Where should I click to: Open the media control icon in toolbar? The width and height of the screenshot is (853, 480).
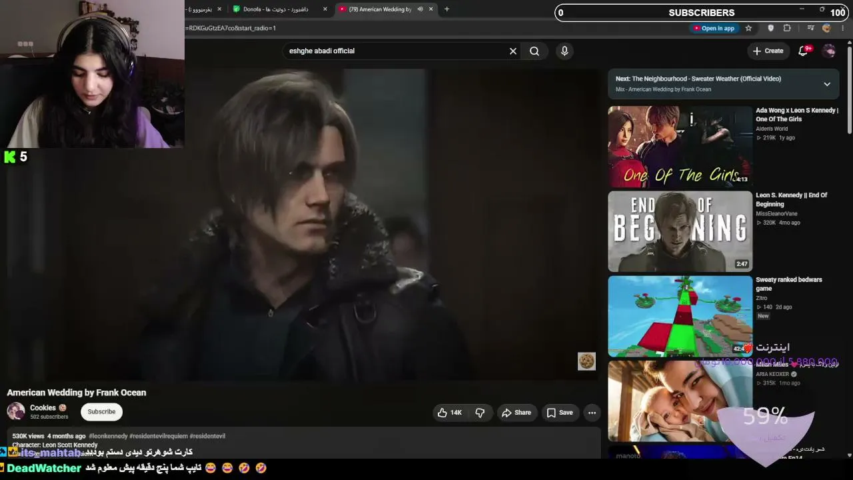pos(810,28)
